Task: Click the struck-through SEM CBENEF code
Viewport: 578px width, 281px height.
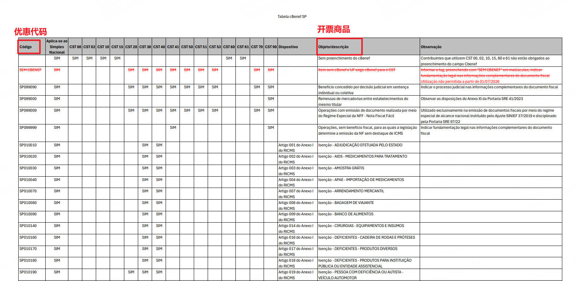Action: (x=30, y=70)
